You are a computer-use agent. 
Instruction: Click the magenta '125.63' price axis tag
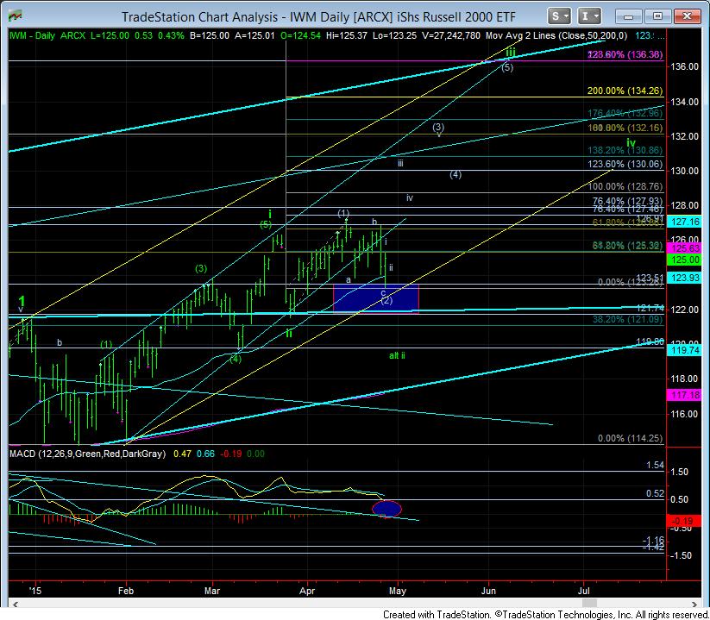coord(685,248)
